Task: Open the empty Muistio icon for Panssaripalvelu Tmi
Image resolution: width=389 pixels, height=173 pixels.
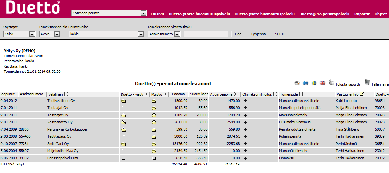Action: 154,158
